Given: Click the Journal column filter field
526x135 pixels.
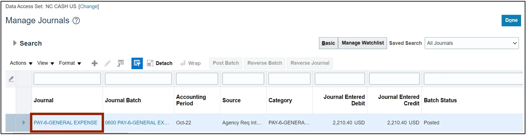Looking at the screenshot, I should [x=67, y=79].
